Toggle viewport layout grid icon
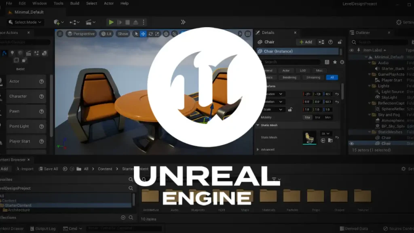Screen dimensions: 414x233 click(x=248, y=34)
